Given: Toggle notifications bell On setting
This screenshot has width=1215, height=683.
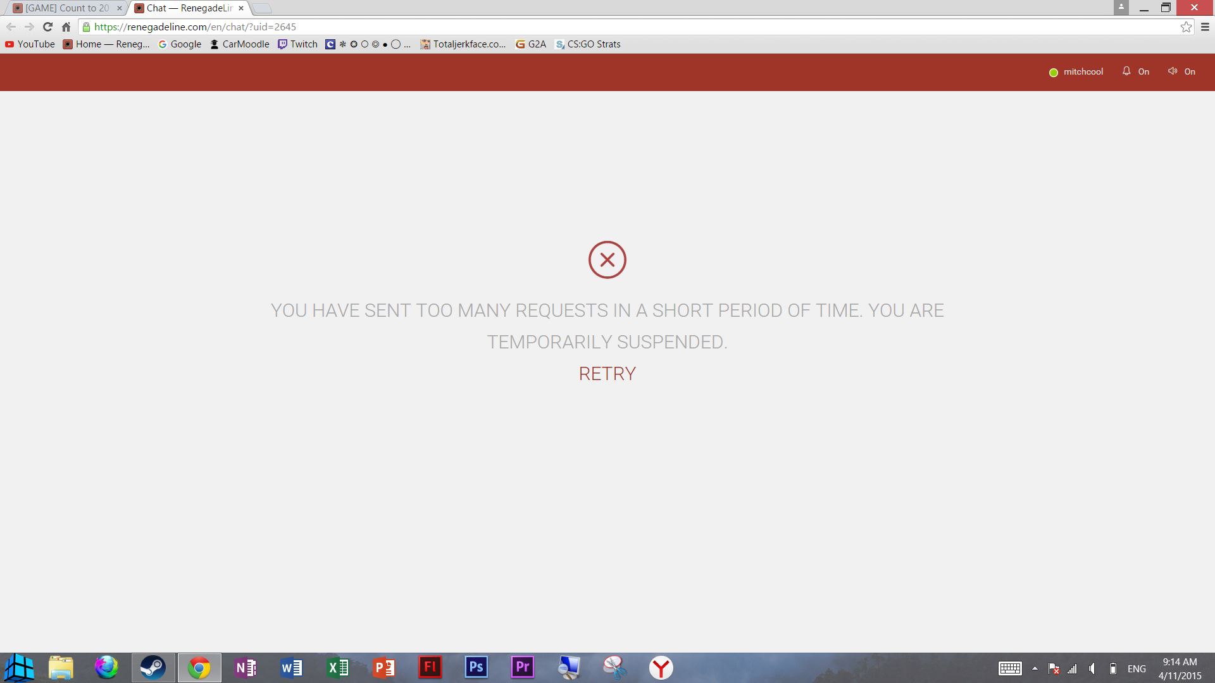Looking at the screenshot, I should (1136, 71).
